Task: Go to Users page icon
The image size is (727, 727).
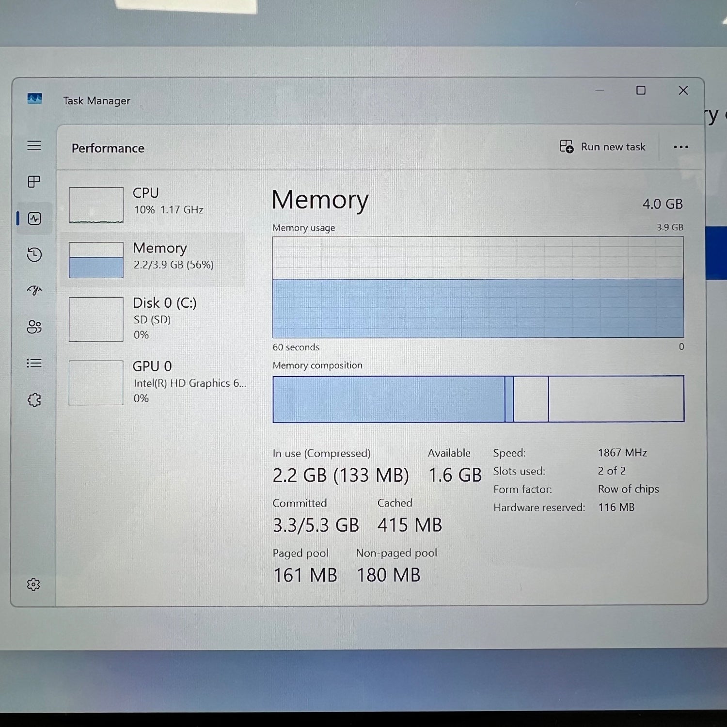Action: [34, 327]
